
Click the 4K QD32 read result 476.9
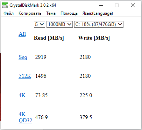click(x=41, y=117)
